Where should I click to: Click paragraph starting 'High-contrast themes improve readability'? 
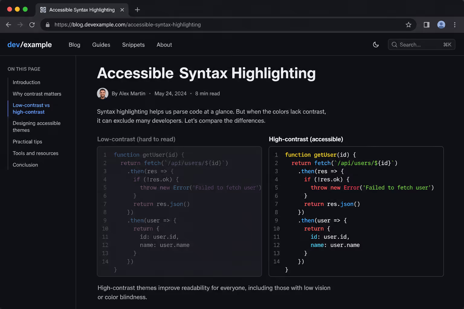tap(214, 292)
